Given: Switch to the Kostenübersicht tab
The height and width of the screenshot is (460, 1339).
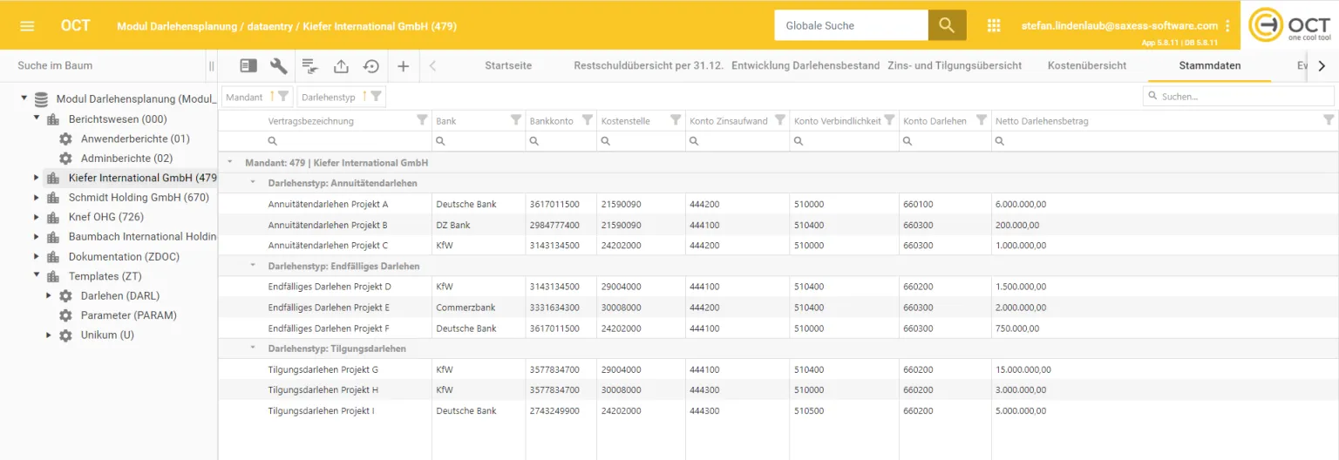Looking at the screenshot, I should click(x=1086, y=66).
